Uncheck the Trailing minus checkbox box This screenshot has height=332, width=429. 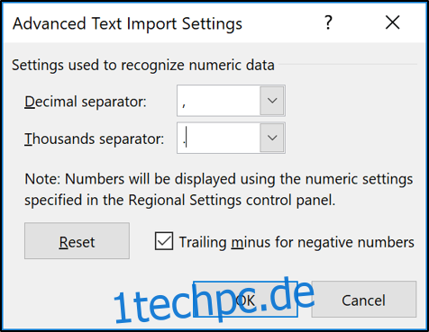164,241
